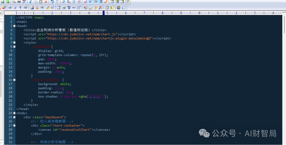Viewport: 286px width, 145px height.
Task: Click the text 'grid-template-columns' on line 10
Action: point(57,55)
